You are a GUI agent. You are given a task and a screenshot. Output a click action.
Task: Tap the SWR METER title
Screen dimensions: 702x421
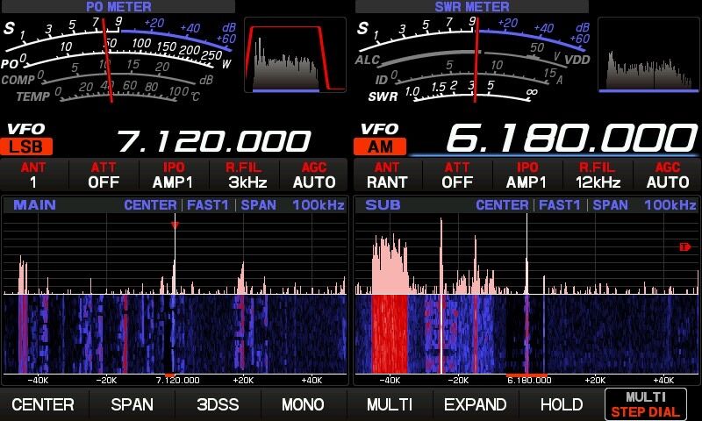pos(472,6)
